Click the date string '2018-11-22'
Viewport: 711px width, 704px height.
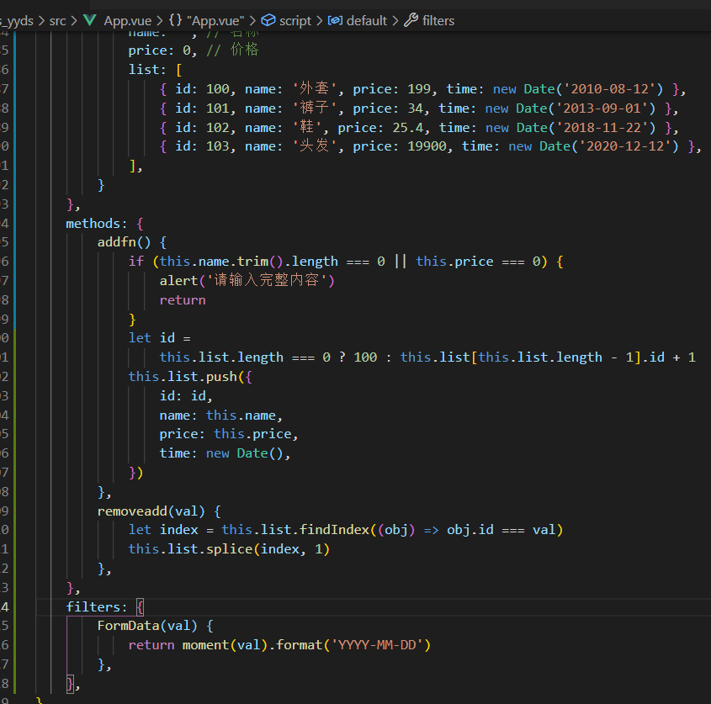(x=602, y=128)
